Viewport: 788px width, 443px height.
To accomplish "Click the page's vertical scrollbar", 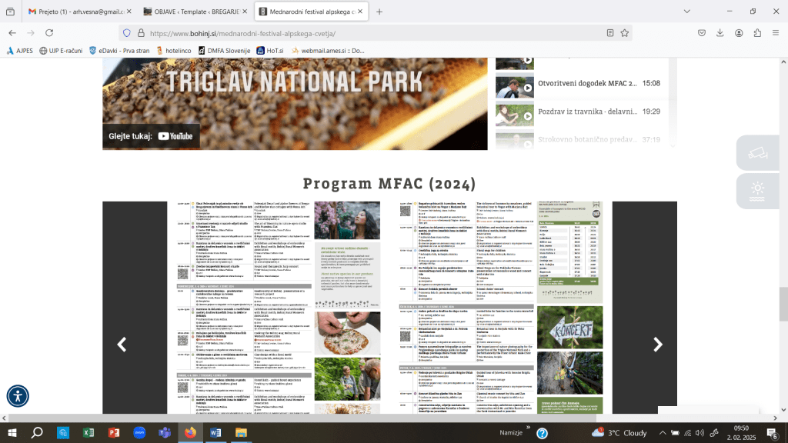I will click(x=783, y=300).
